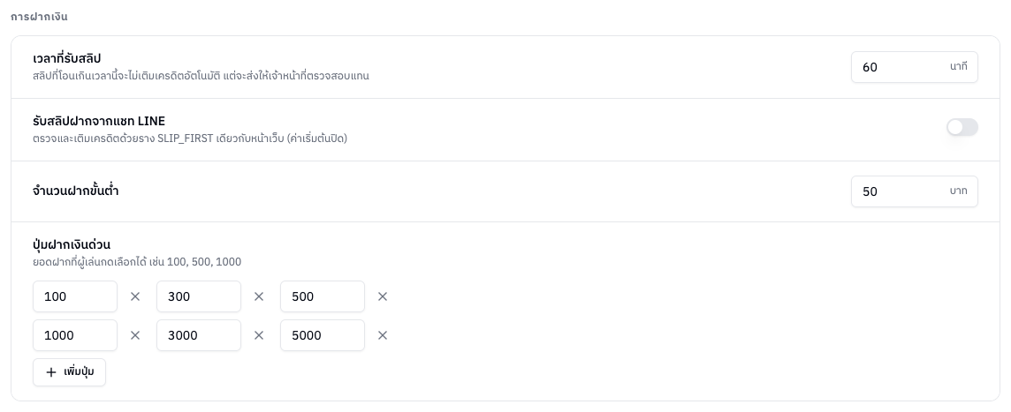
Task: Edit the 100 quick deposit field
Action: 75,296
